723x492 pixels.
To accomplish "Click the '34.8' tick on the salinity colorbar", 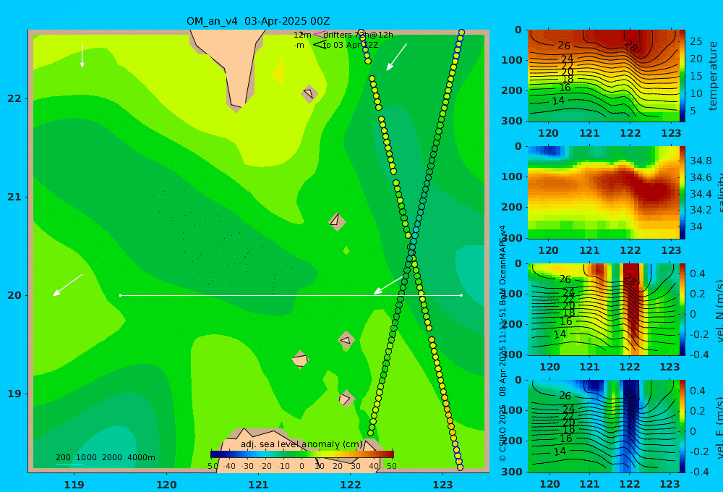I will pos(701,161).
